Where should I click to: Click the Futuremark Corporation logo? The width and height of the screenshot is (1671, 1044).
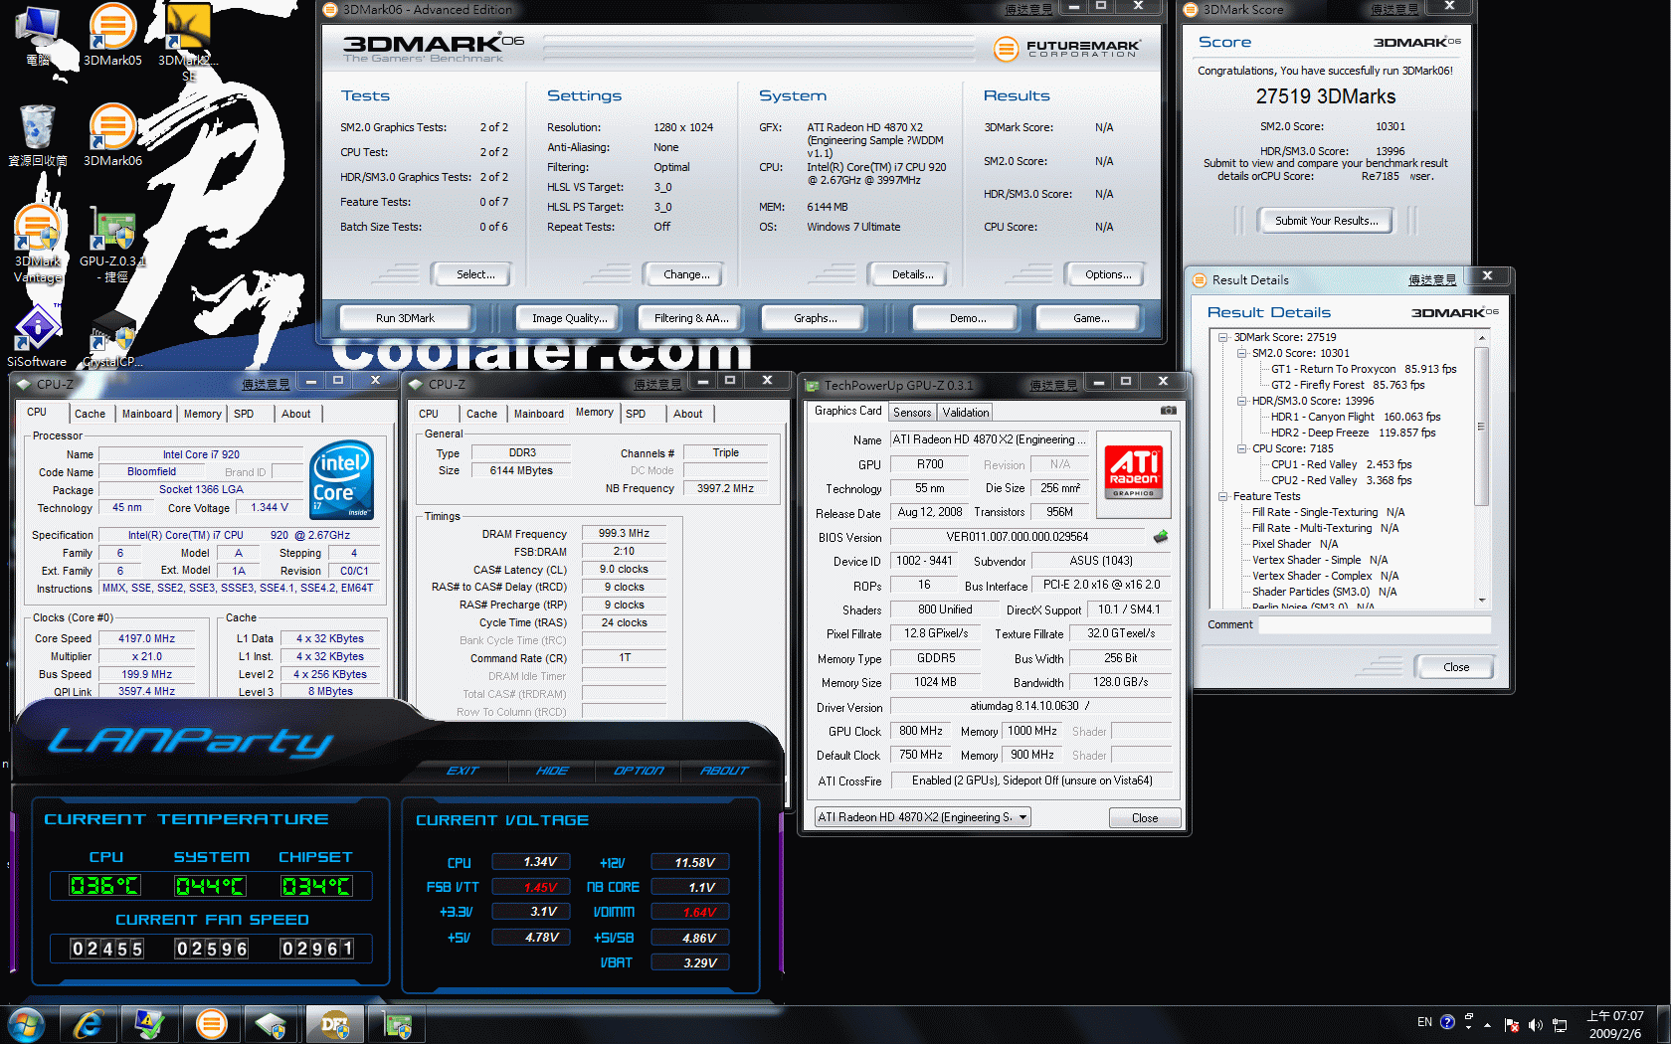coord(1067,48)
